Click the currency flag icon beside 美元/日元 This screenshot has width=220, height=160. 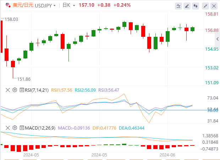[8, 5]
